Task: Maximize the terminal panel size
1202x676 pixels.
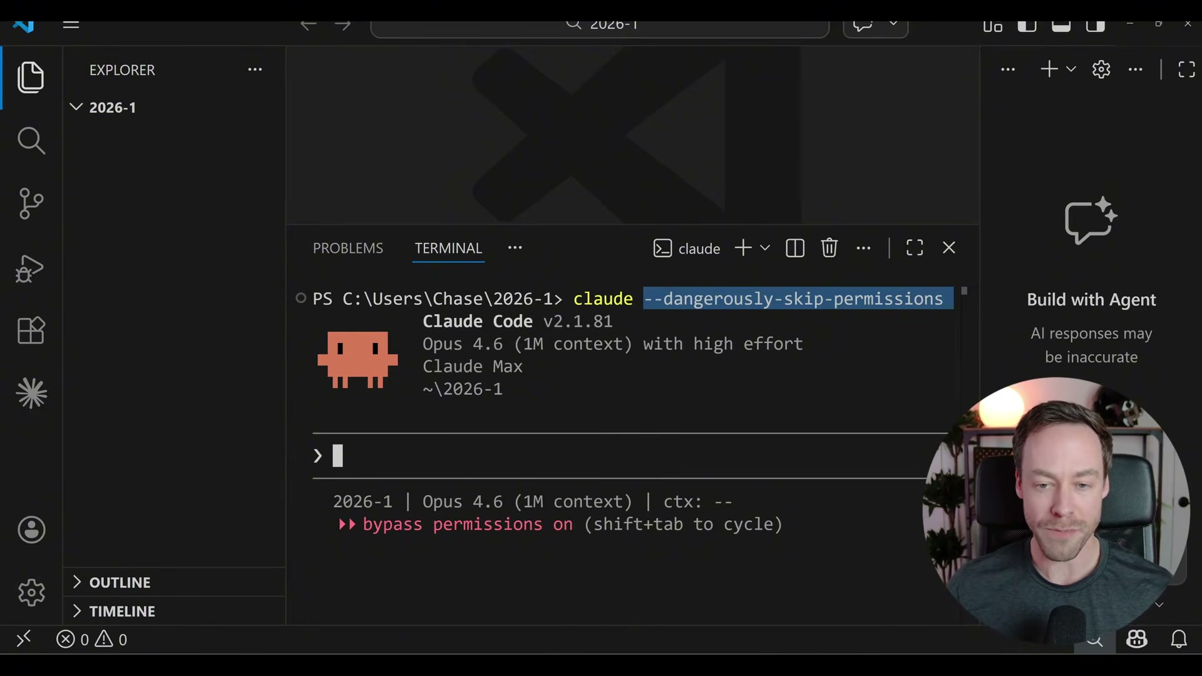Action: (915, 248)
